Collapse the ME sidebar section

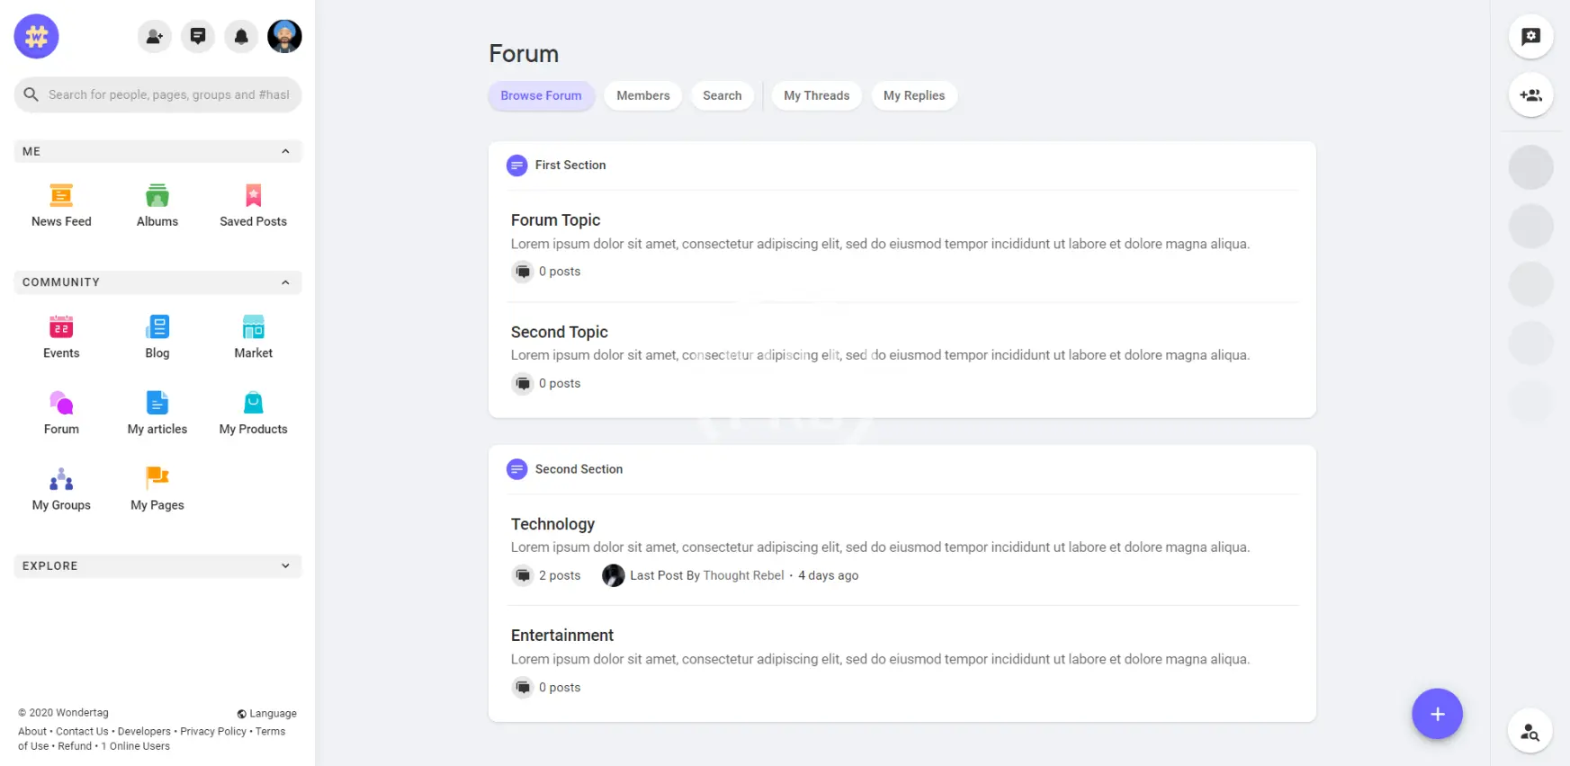285,152
